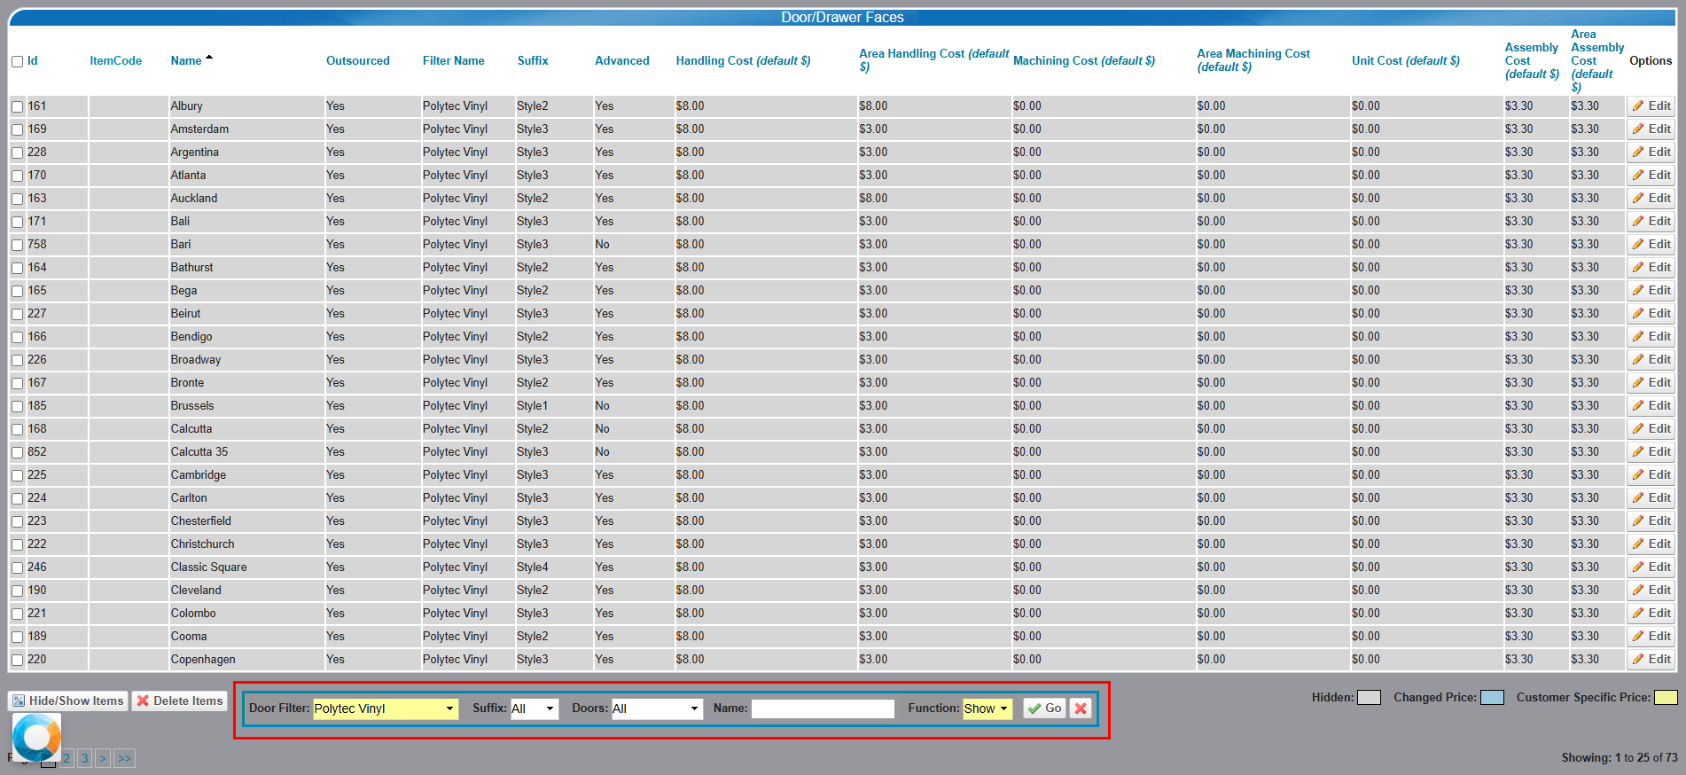Click the pencil Edit icon for Albury
This screenshot has width=1686, height=775.
point(1638,106)
